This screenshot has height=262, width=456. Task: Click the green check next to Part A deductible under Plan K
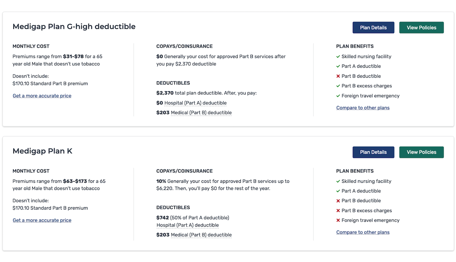pyautogui.click(x=338, y=191)
